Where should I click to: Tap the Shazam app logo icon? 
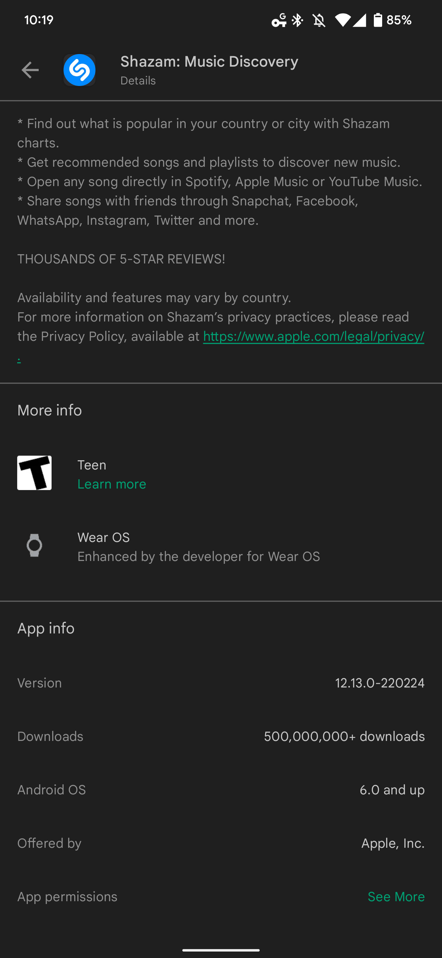[79, 70]
